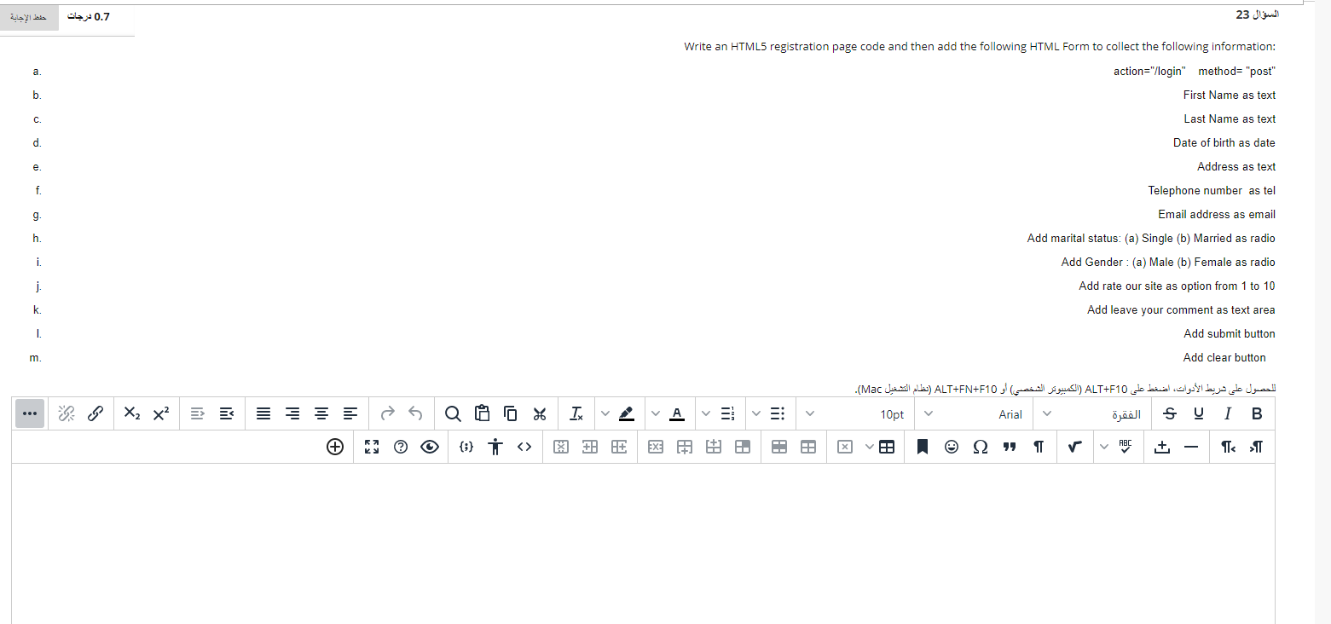Insert a link using the link icon
This screenshot has width=1331, height=624.
95,413
